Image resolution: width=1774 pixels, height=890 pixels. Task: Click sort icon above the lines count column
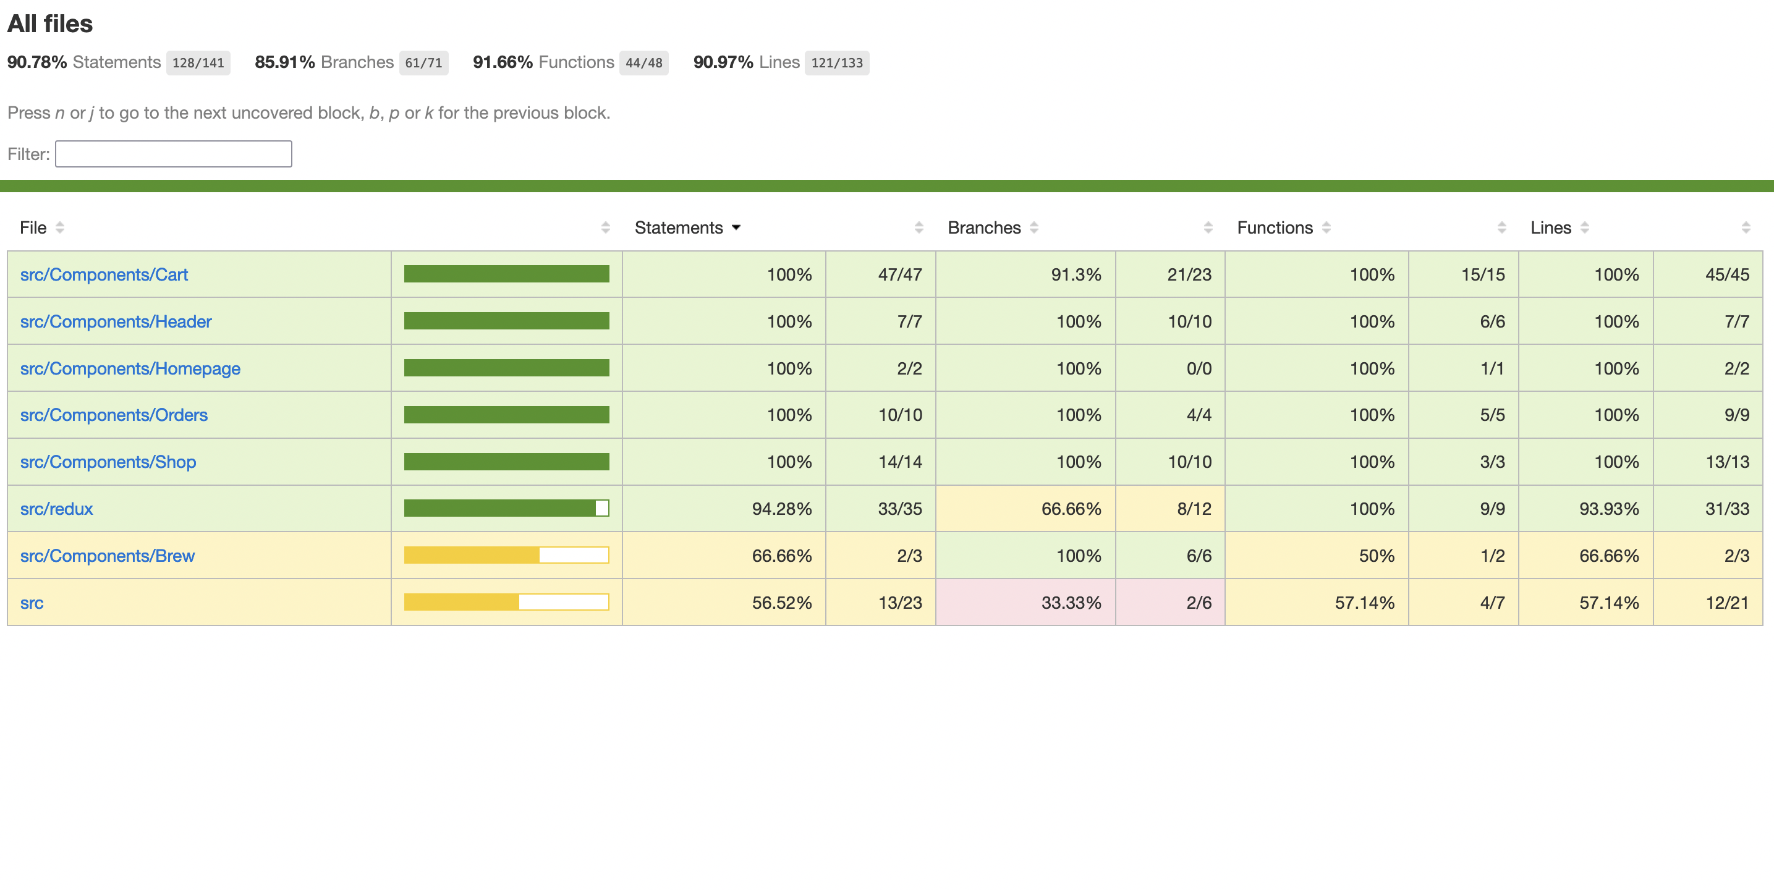click(1746, 227)
